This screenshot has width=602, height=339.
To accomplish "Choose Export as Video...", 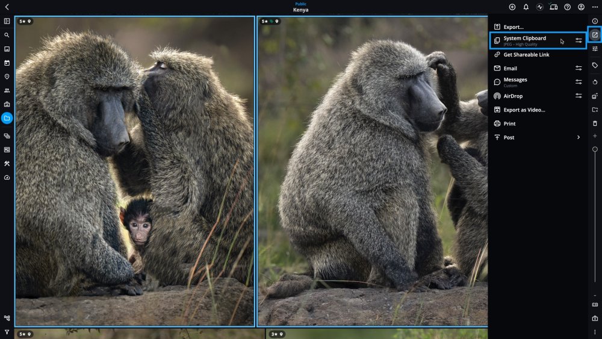I will [538, 110].
